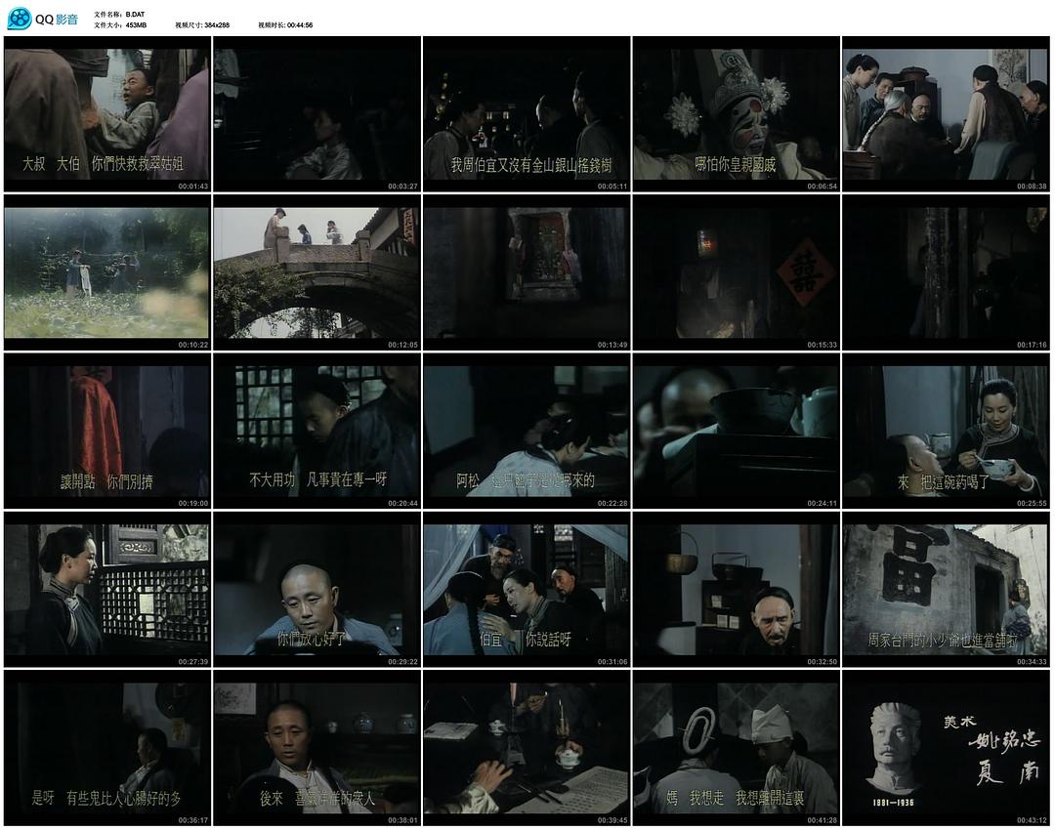
Task: Open the stone bridge thumbnail at 00:12:05
Action: pyautogui.click(x=316, y=272)
